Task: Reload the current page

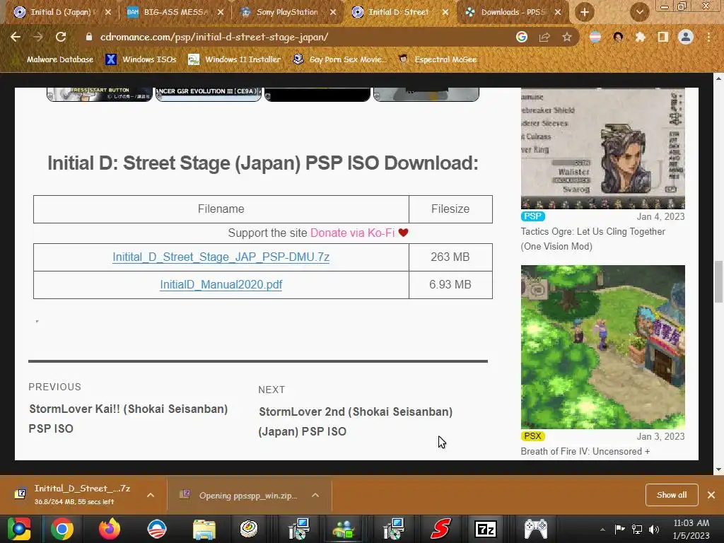Action: click(x=61, y=37)
